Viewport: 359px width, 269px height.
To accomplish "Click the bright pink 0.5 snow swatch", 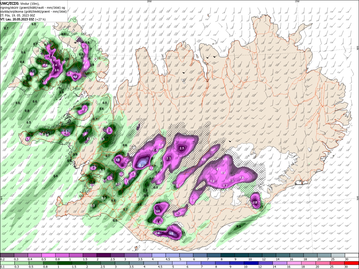I will pyautogui.click(x=48, y=255).
